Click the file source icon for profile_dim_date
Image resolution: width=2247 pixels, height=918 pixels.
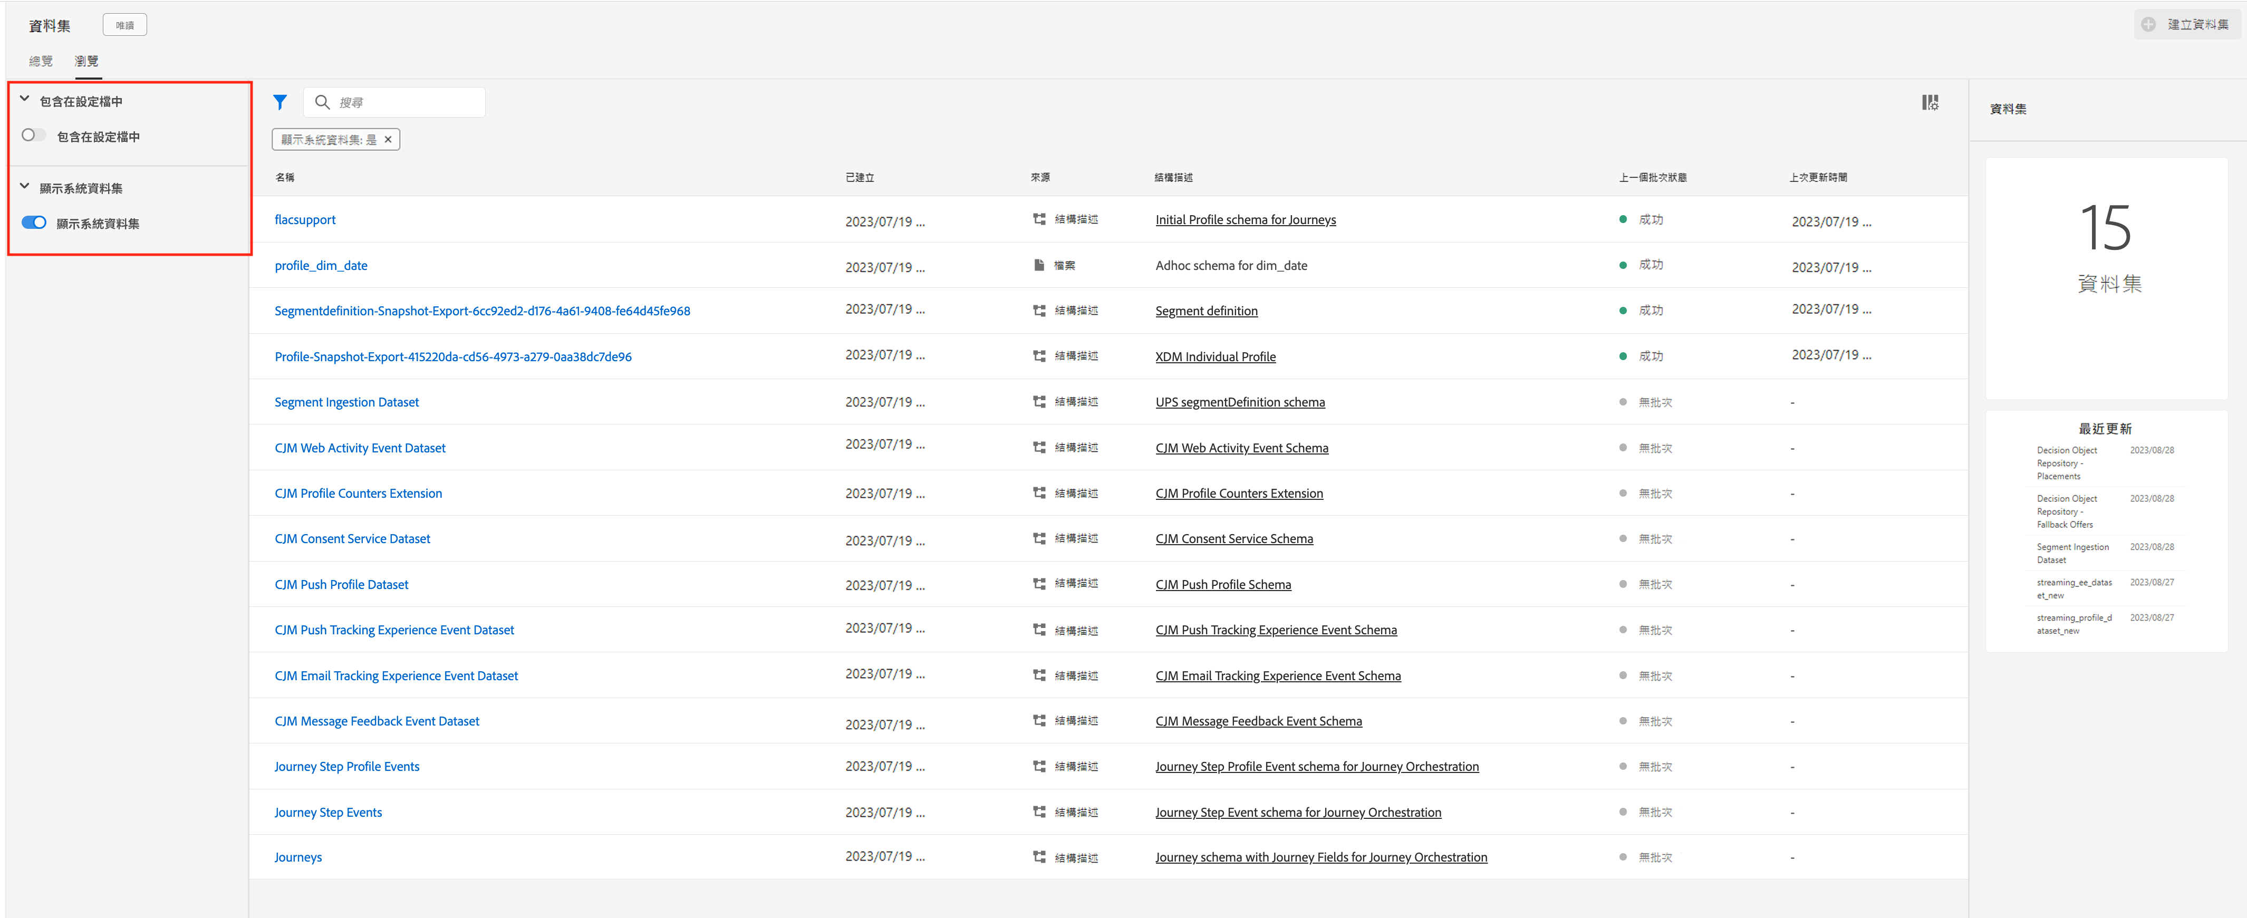(1039, 265)
